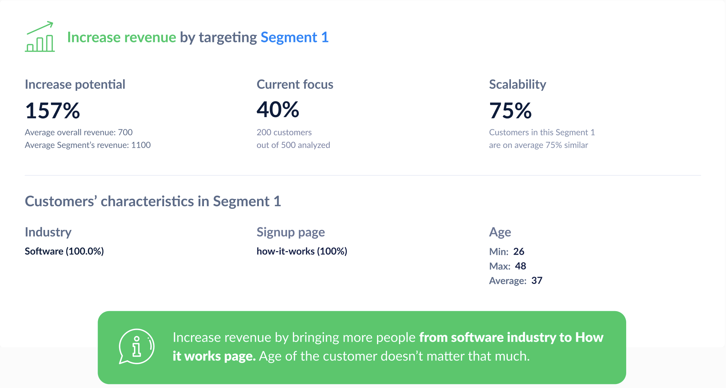
Task: Click the "Current focus" metric label
Action: (x=295, y=84)
